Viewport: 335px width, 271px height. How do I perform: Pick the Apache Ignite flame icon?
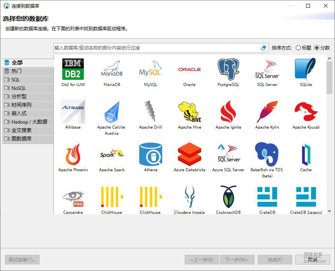point(228,112)
